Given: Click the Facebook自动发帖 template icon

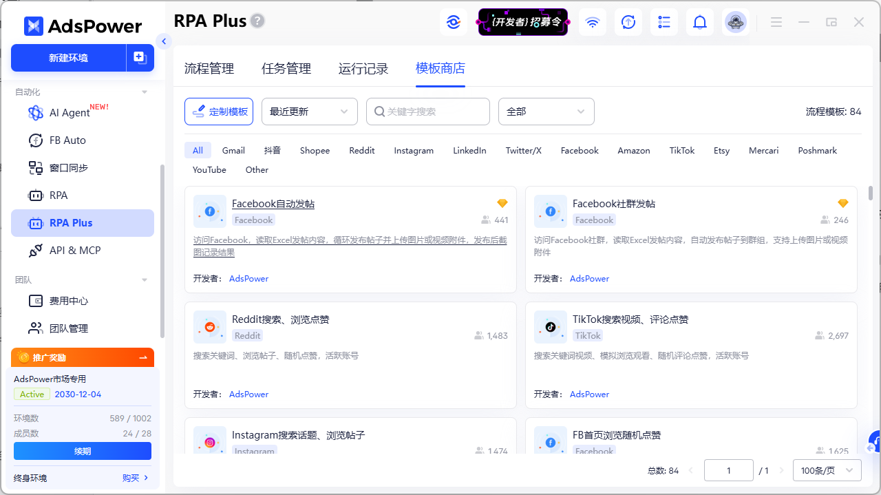Looking at the screenshot, I should pos(210,211).
